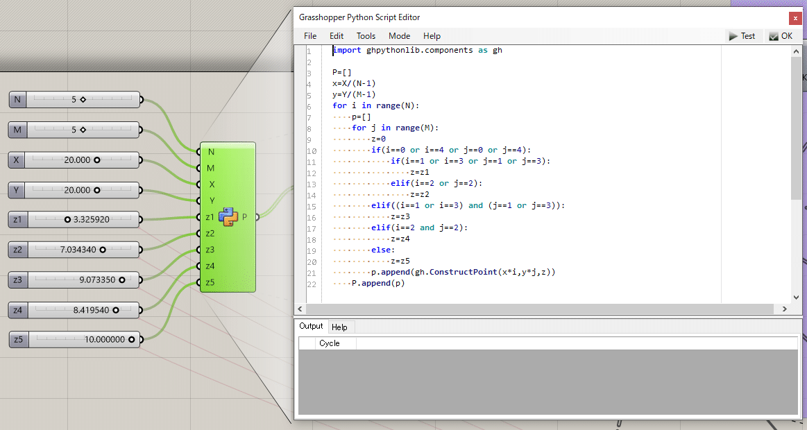Screen dimensions: 807x430
Task: Click the else: code line
Action: click(383, 250)
